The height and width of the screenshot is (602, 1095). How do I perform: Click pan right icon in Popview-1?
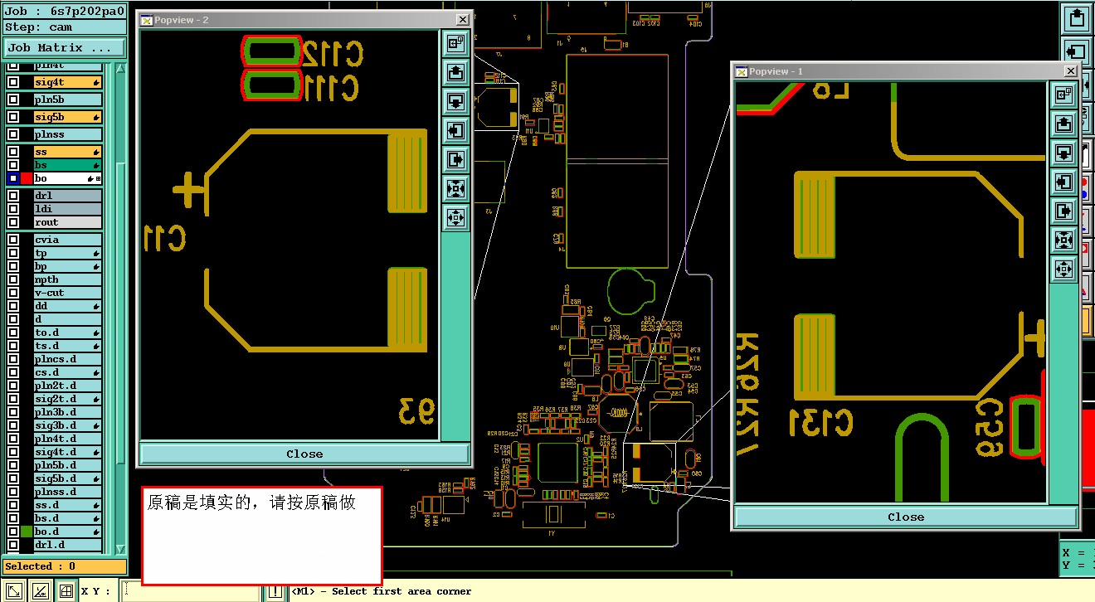1063,211
